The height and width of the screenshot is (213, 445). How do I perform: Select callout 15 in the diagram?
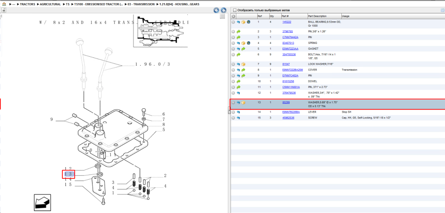point(68,185)
